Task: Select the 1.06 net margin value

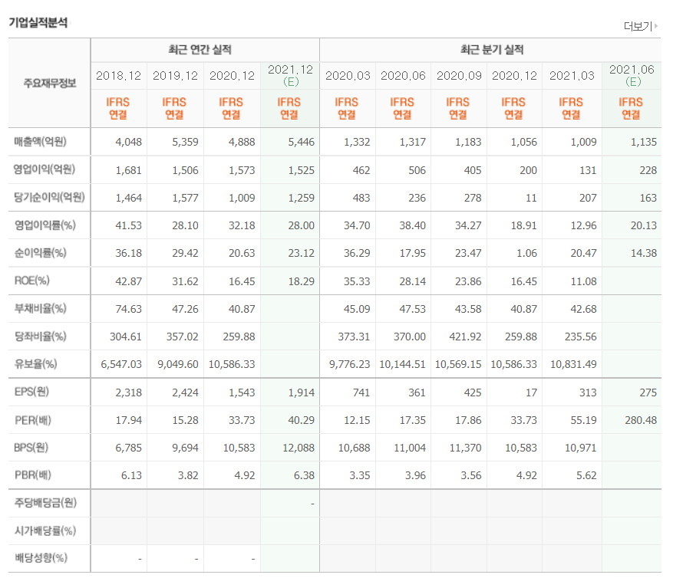Action: [x=526, y=253]
